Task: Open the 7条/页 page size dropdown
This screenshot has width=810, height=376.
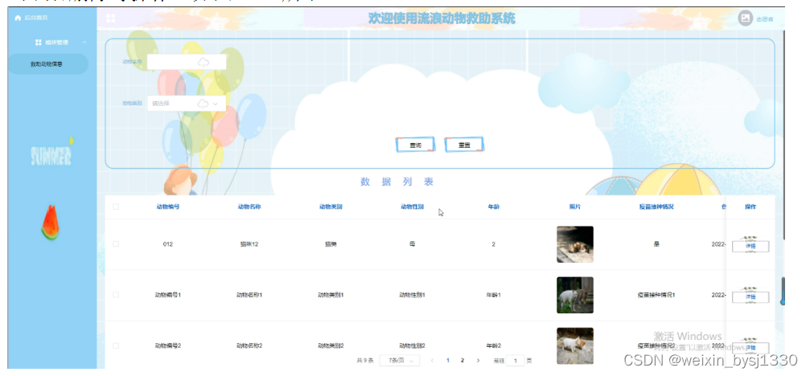Action: (399, 361)
